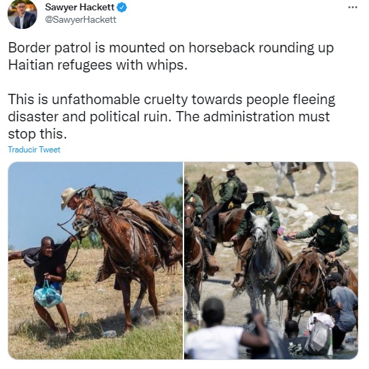Click the tweet's first paragraph about Border patrol
Screen dimensions: 369x369
tap(171, 57)
